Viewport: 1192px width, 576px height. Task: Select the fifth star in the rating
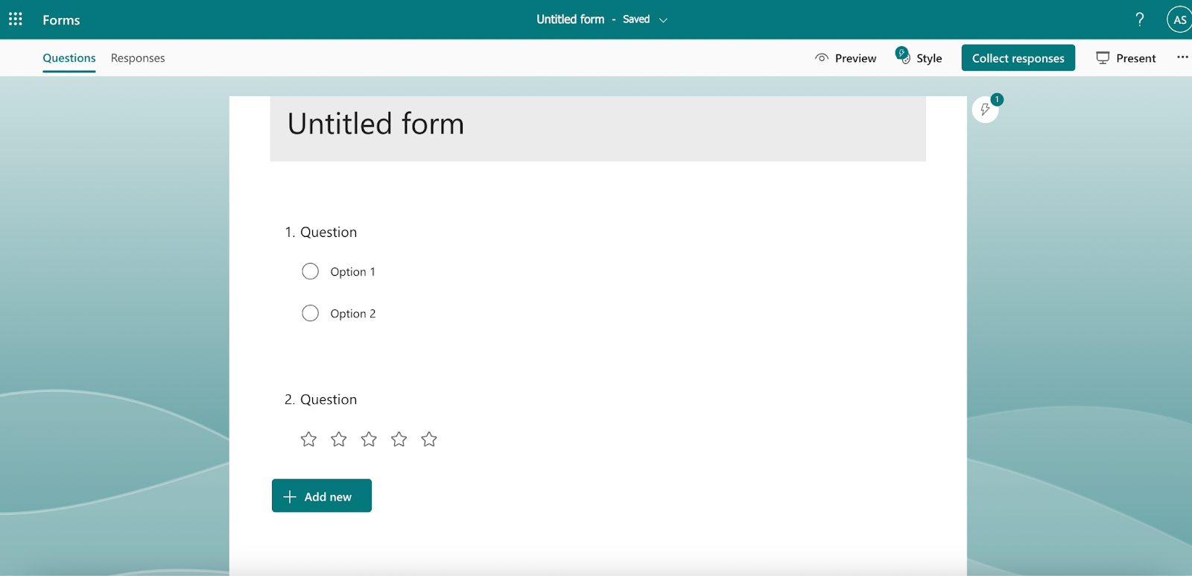click(429, 440)
